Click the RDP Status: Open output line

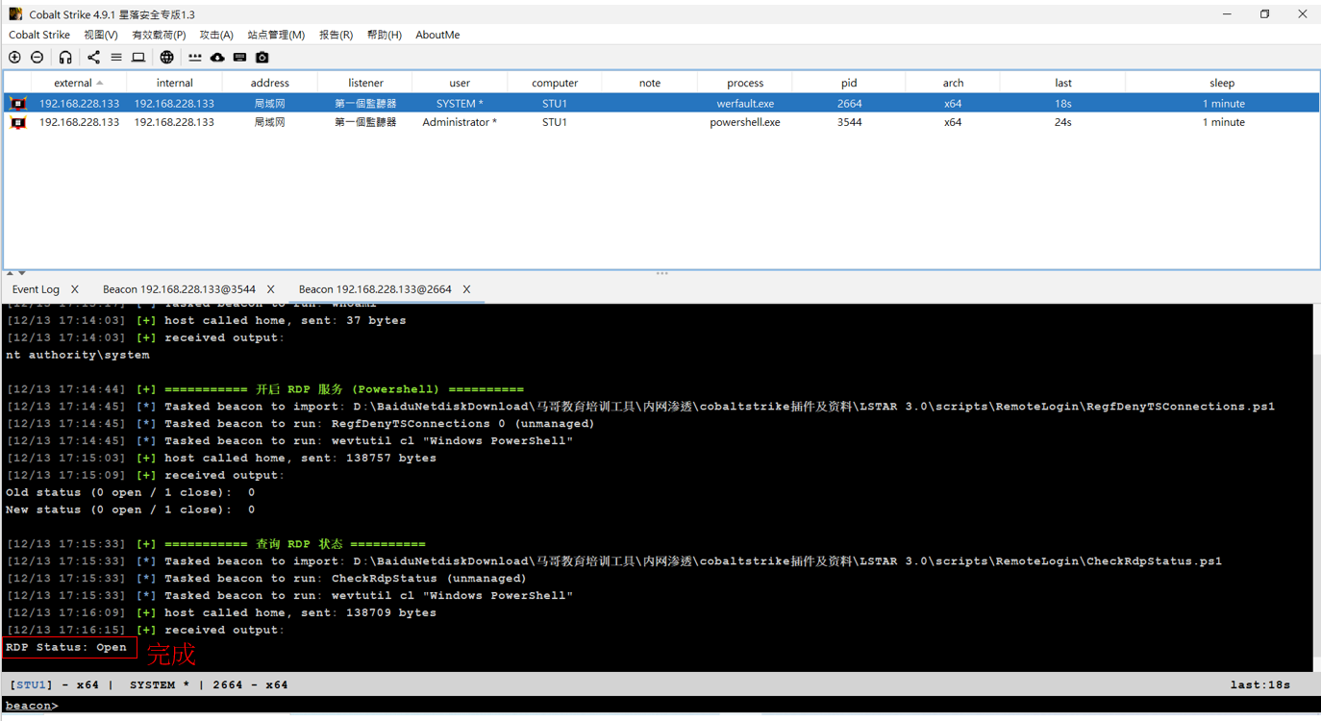66,647
